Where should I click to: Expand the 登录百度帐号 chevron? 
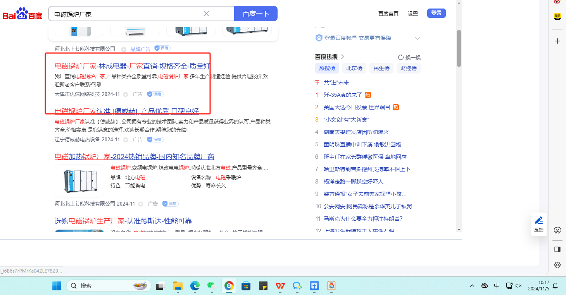click(418, 38)
